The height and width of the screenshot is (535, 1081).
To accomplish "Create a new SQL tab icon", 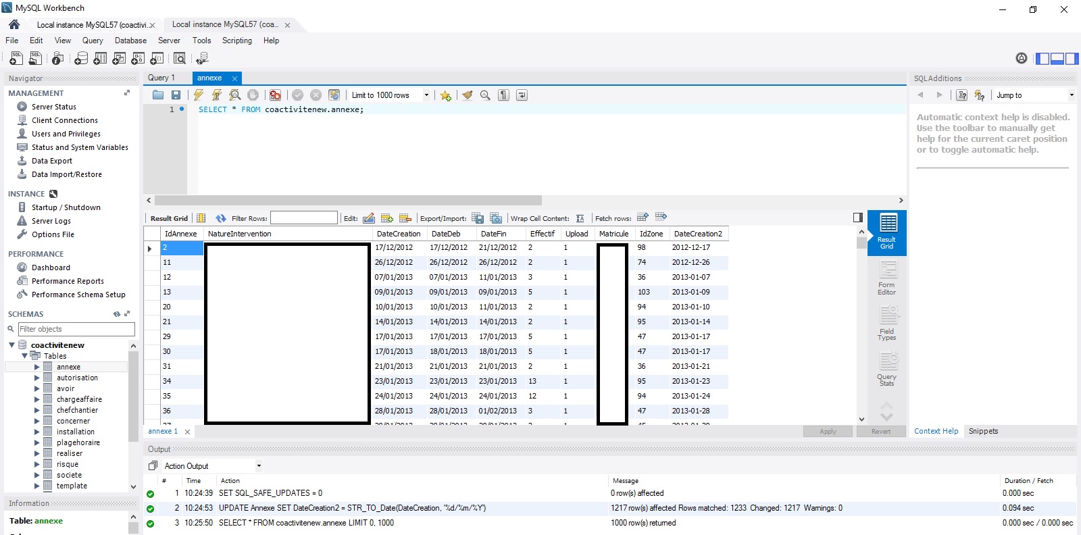I will [x=16, y=59].
